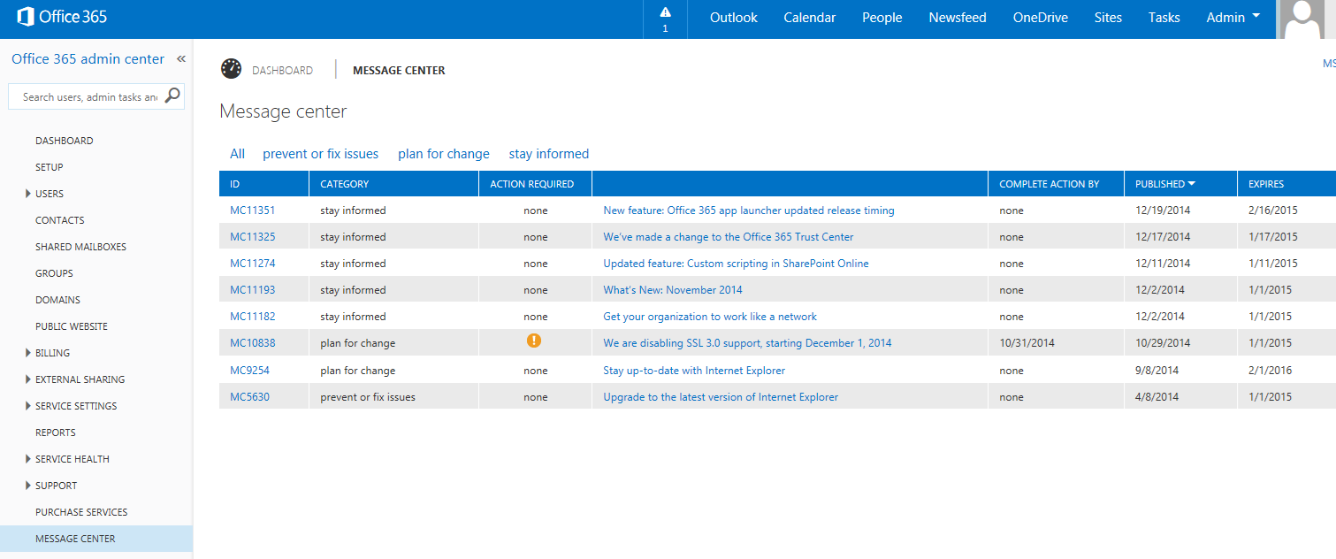Show All messages filter
Screen dimensions: 1336x559
[x=237, y=154]
